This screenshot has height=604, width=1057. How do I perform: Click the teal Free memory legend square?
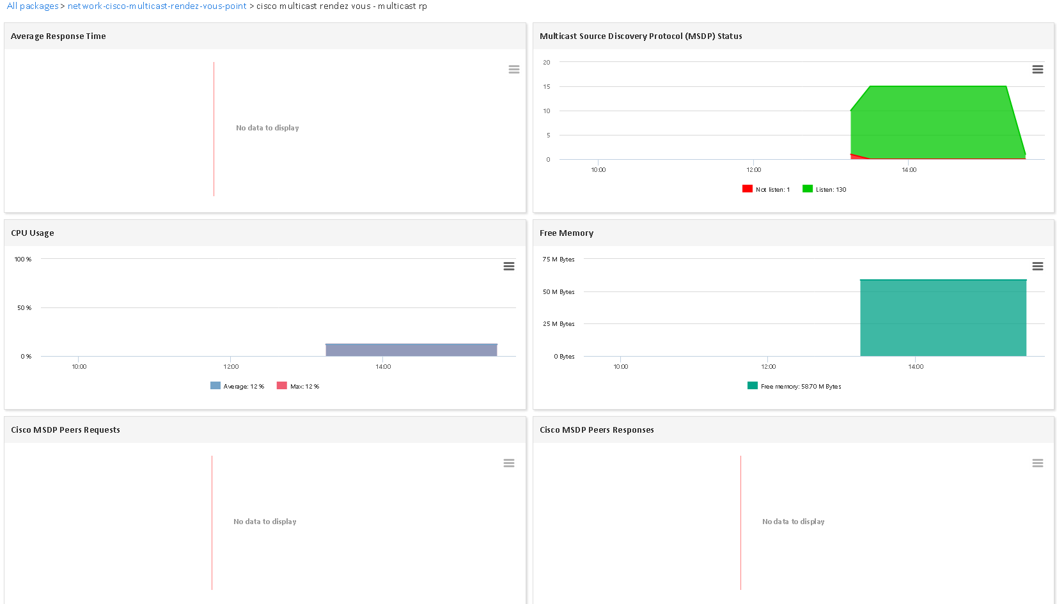[x=752, y=386]
